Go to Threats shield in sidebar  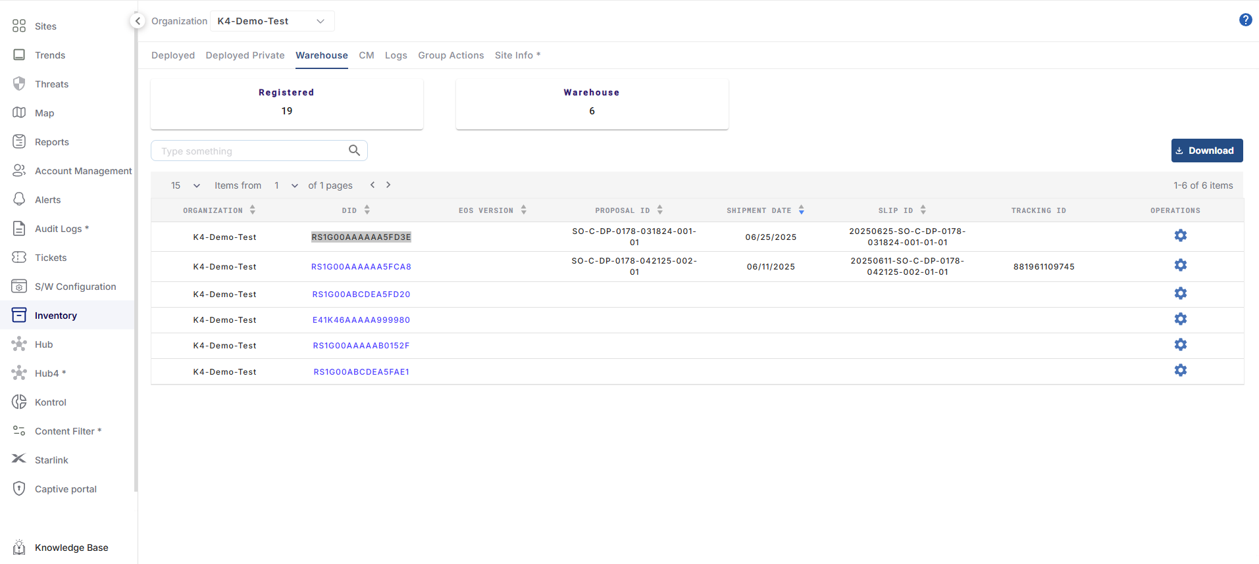(51, 84)
